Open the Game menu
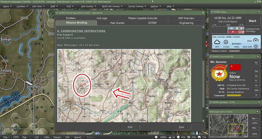The image size is (262, 139). (8, 6)
